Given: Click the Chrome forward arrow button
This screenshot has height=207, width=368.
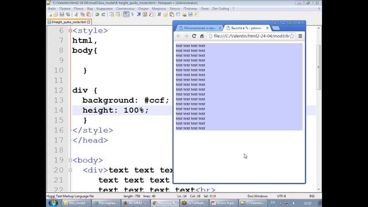Looking at the screenshot, I should click(x=186, y=36).
